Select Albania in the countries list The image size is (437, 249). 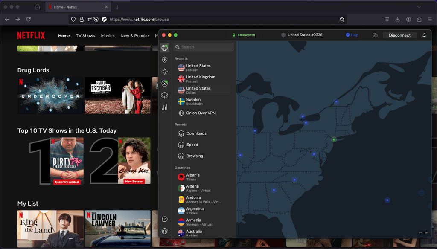click(x=202, y=177)
